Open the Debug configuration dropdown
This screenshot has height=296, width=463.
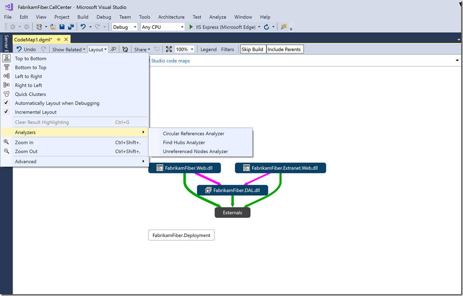coord(125,27)
